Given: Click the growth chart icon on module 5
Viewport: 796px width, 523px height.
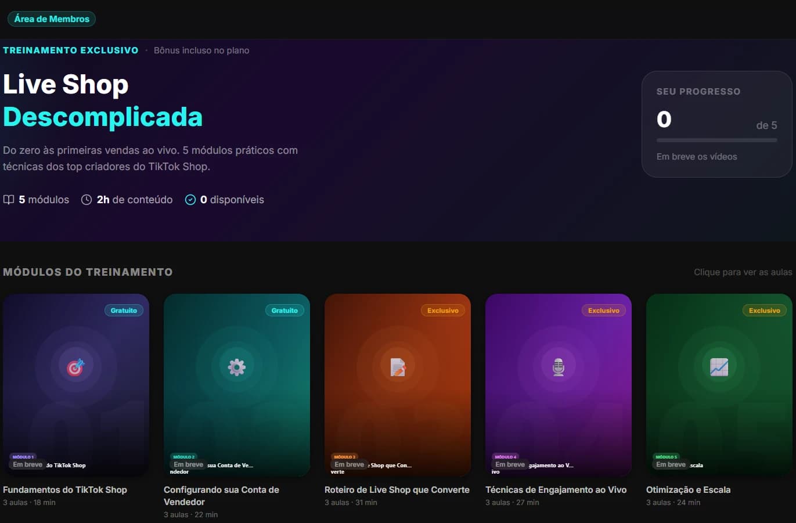Looking at the screenshot, I should click(x=719, y=367).
